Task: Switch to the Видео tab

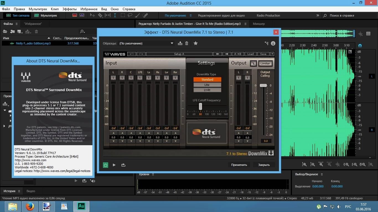Action: coord(31,191)
